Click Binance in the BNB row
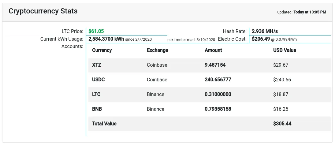Image resolution: width=335 pixels, height=145 pixels. click(x=155, y=109)
